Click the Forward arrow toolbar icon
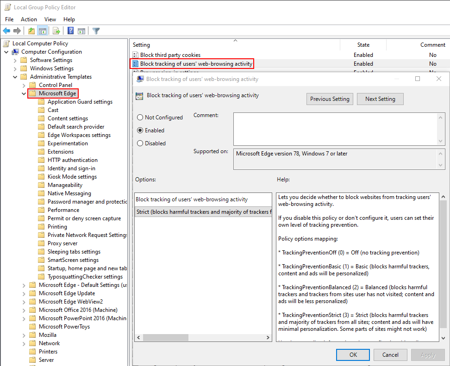The image size is (450, 366). coord(17,31)
